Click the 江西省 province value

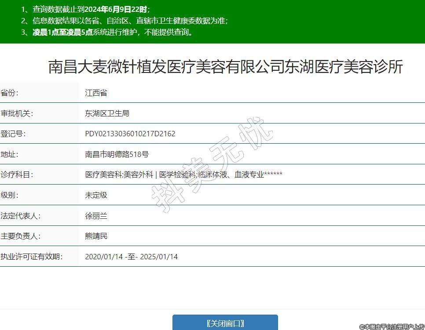click(x=96, y=93)
